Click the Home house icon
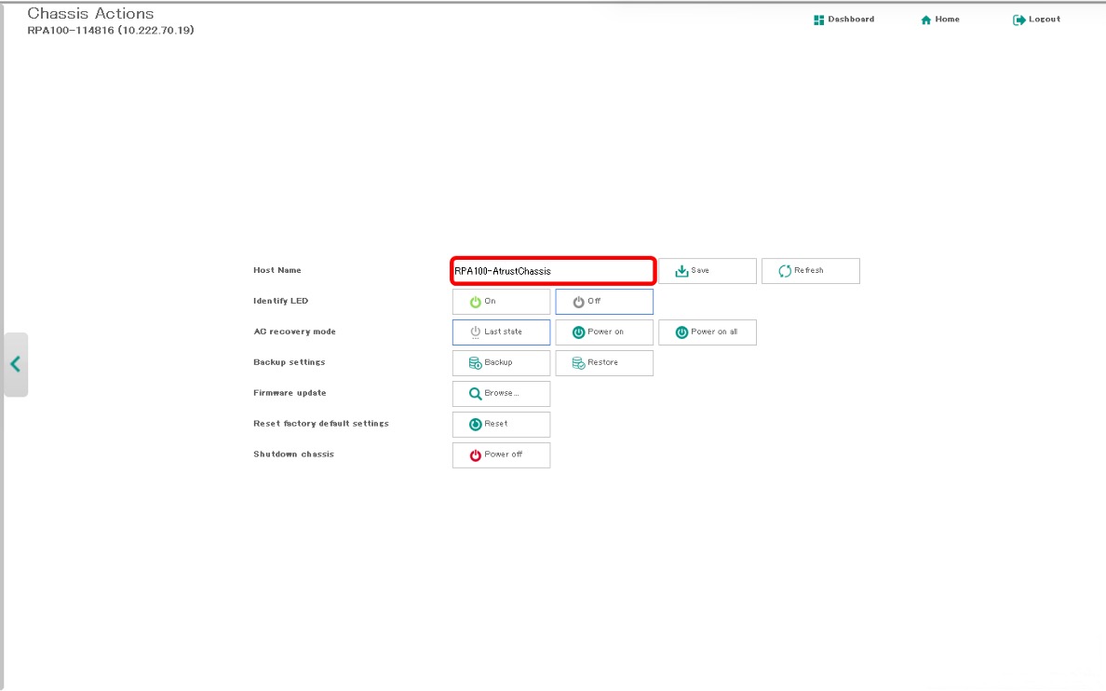1106x691 pixels. point(925,20)
